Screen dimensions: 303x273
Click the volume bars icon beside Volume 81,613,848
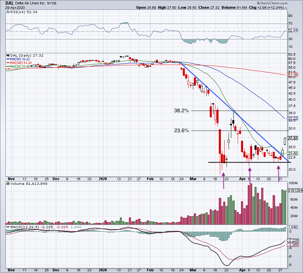click(x=8, y=183)
